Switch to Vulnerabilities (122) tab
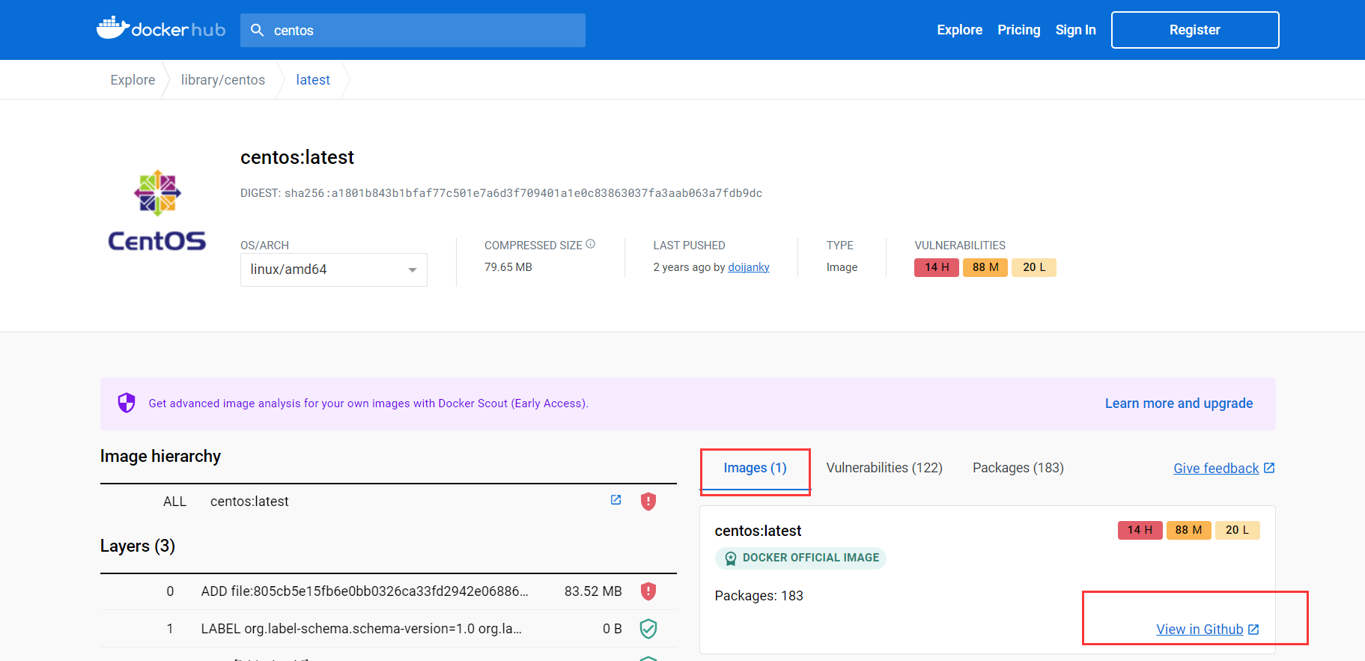Screen dimensions: 1365x661 tap(884, 468)
